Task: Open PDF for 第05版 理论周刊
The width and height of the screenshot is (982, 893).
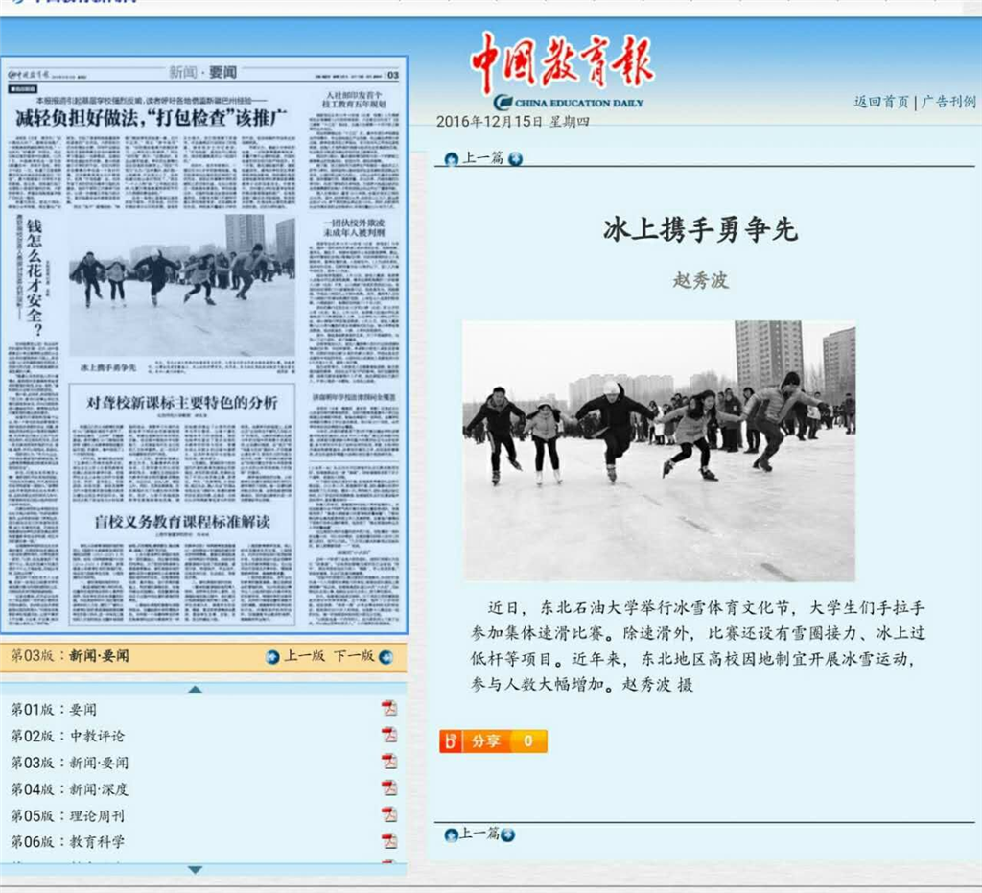Action: [389, 814]
